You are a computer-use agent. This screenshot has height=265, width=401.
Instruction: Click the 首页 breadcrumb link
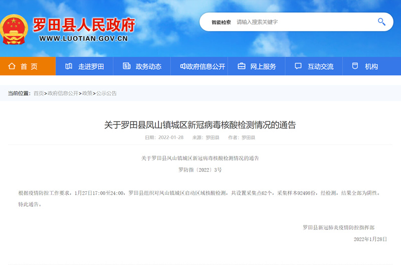pyautogui.click(x=39, y=93)
